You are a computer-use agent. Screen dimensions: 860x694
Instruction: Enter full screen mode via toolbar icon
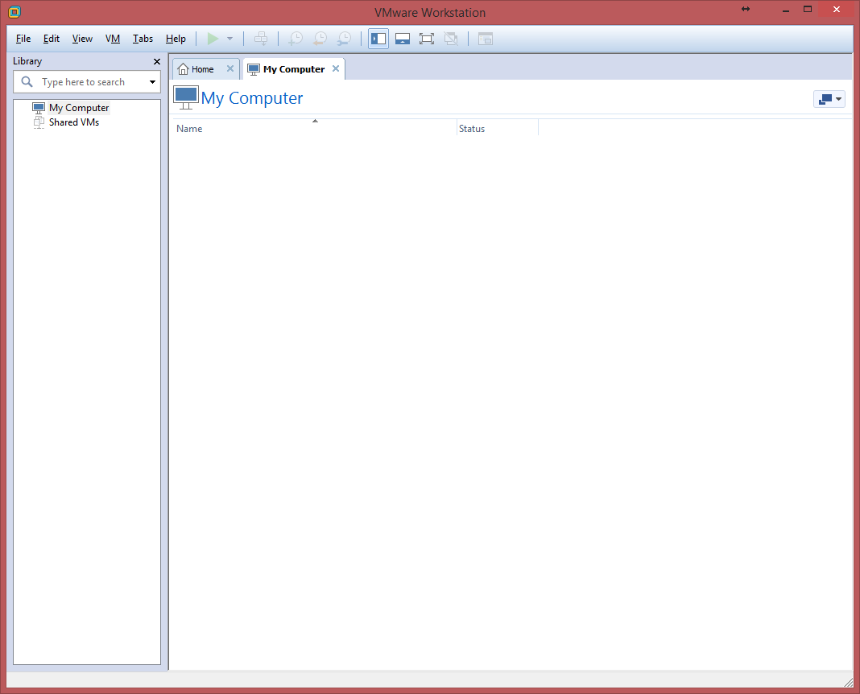coord(427,39)
